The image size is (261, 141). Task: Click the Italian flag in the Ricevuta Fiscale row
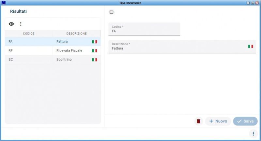click(95, 51)
